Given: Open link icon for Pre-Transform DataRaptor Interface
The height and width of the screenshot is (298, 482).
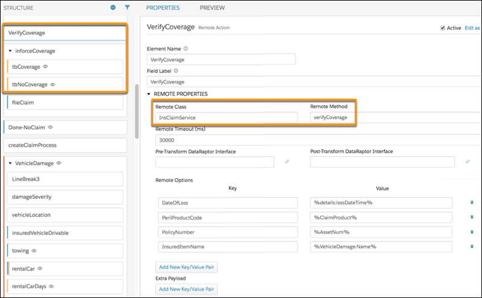Looking at the screenshot, I should (x=287, y=162).
